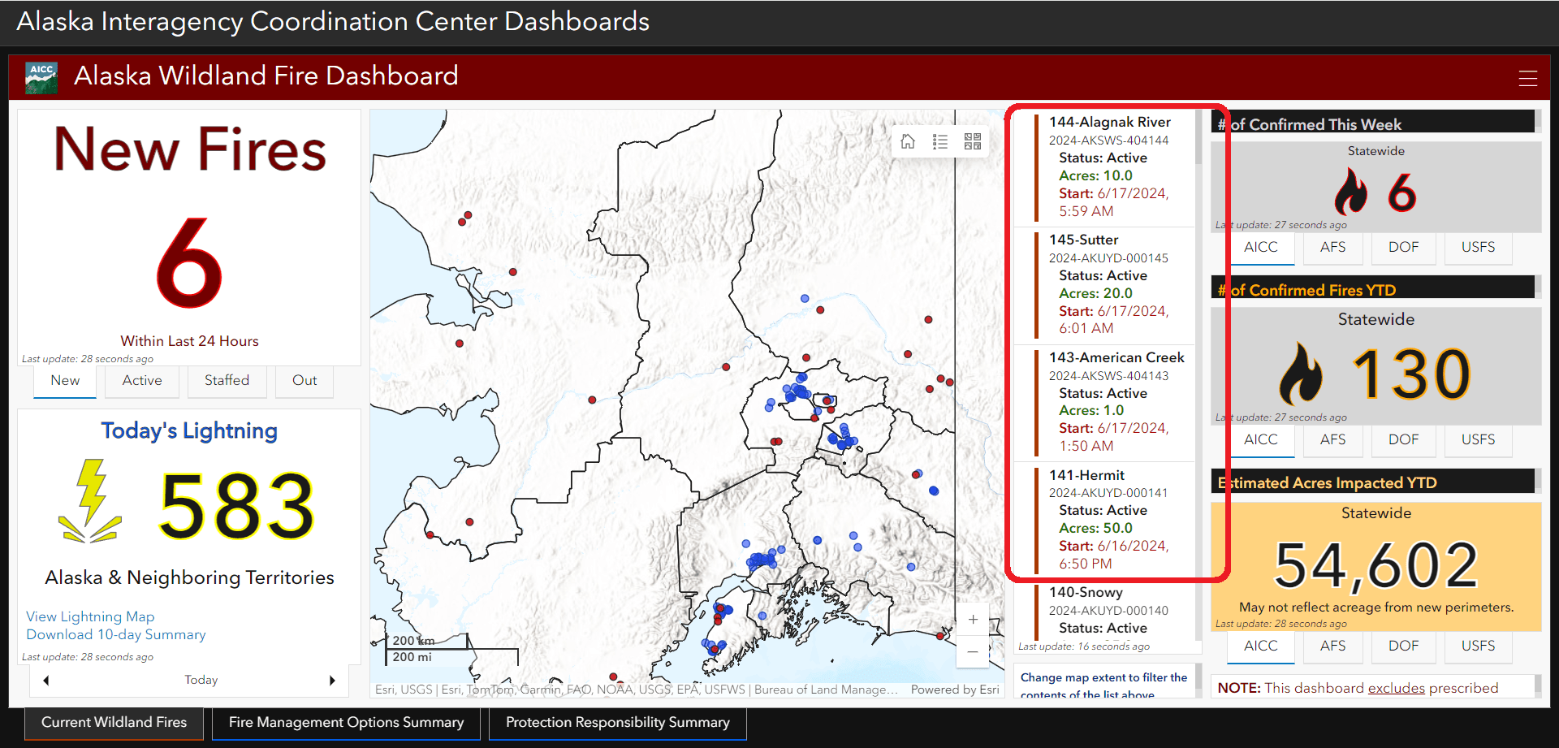Click the map Home extent icon
This screenshot has width=1559, height=748.
908,142
